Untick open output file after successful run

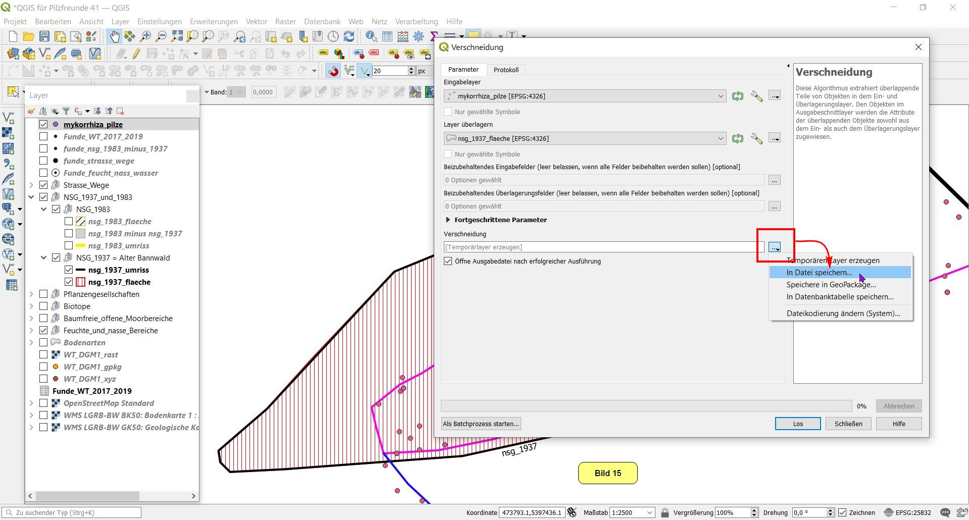[x=448, y=261]
